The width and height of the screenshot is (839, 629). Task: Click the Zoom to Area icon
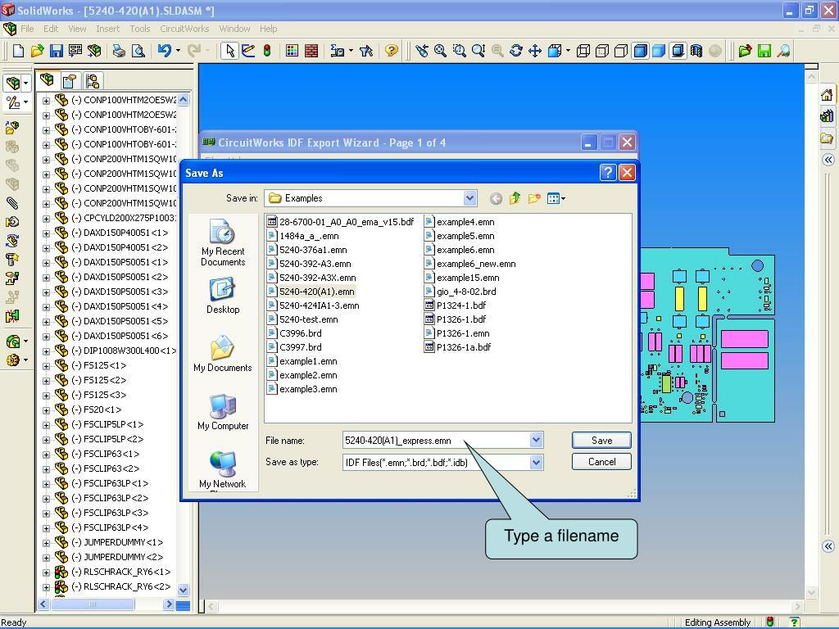[459, 51]
